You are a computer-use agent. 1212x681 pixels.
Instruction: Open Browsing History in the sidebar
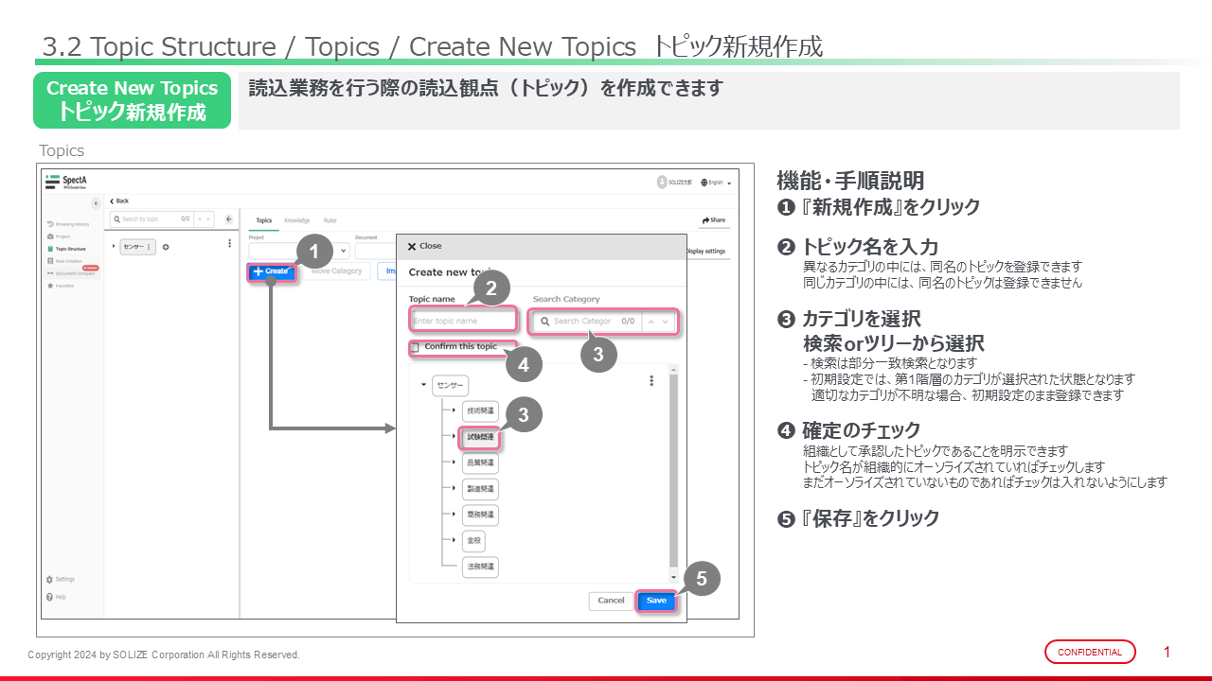coord(66,224)
